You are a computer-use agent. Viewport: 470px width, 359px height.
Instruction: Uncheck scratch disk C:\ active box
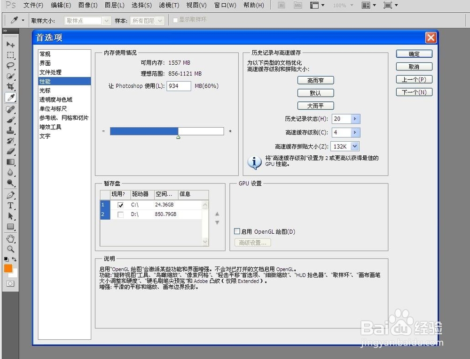click(x=120, y=205)
